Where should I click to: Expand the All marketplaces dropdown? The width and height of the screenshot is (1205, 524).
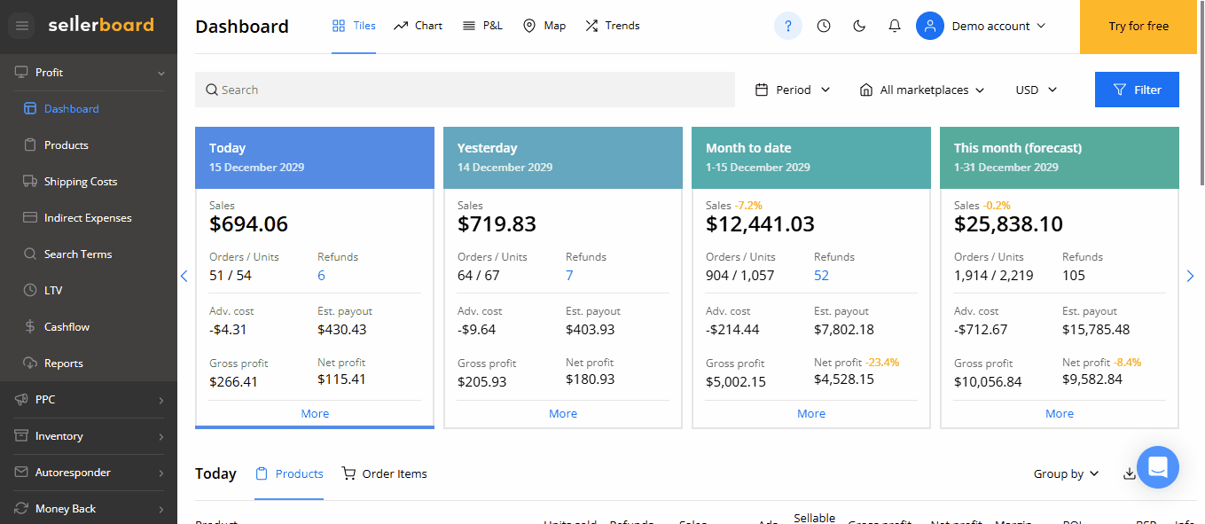(922, 90)
